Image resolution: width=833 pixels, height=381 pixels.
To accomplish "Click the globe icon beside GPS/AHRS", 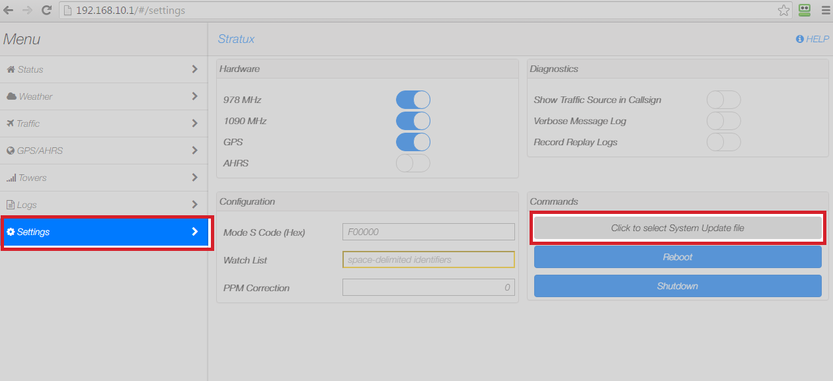I will [11, 151].
